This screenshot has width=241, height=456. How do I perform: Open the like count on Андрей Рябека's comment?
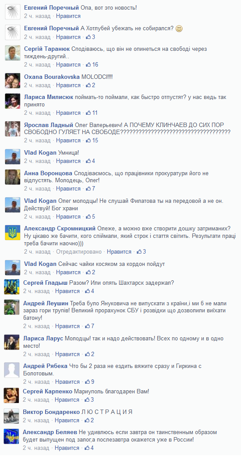89,382
